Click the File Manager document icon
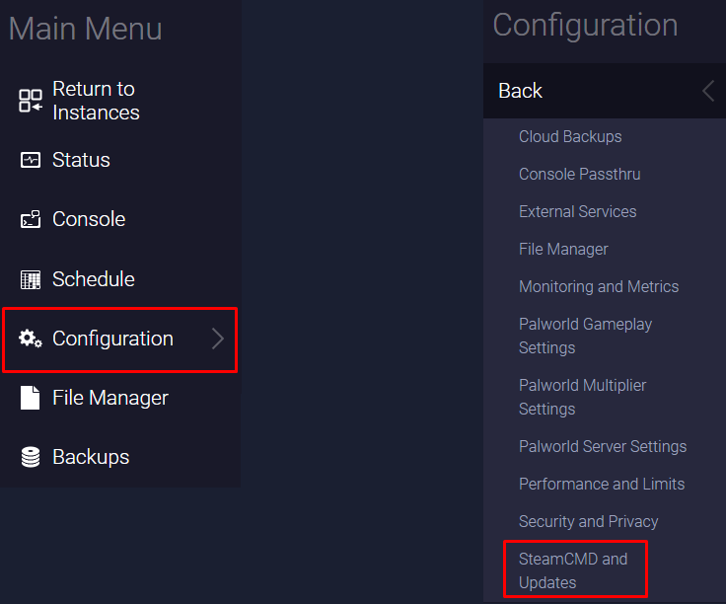Viewport: 726px width, 604px height. click(31, 398)
